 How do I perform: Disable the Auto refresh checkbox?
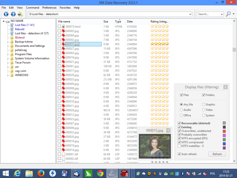(x=179, y=154)
